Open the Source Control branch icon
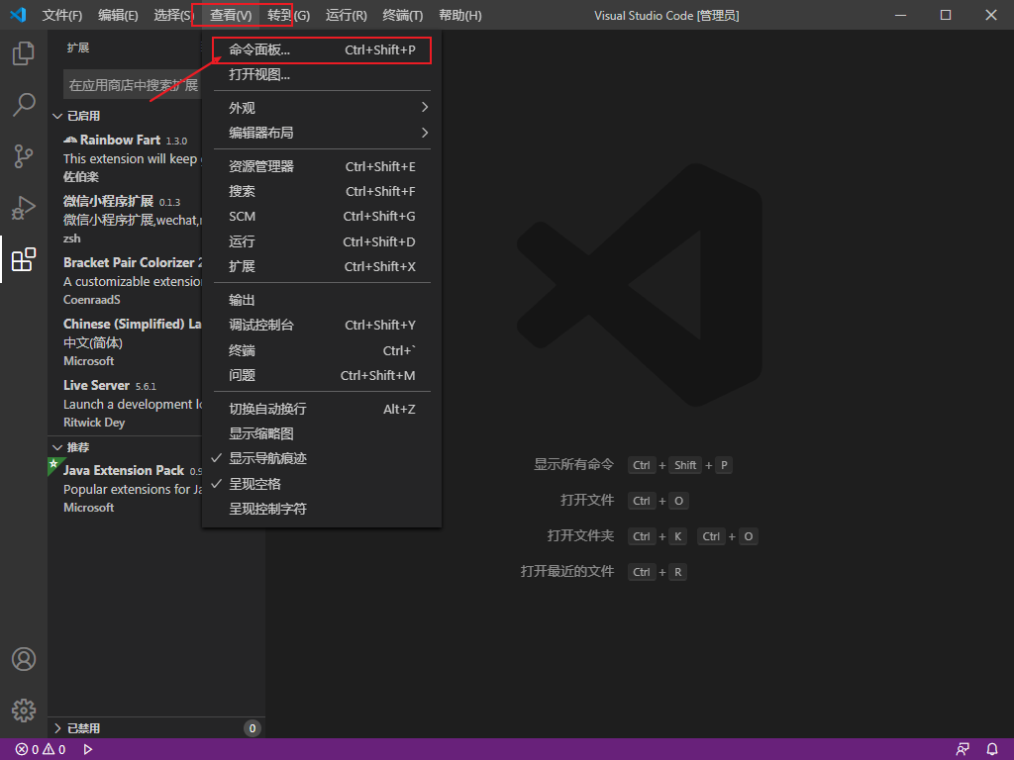Viewport: 1014px width, 760px height. [24, 155]
